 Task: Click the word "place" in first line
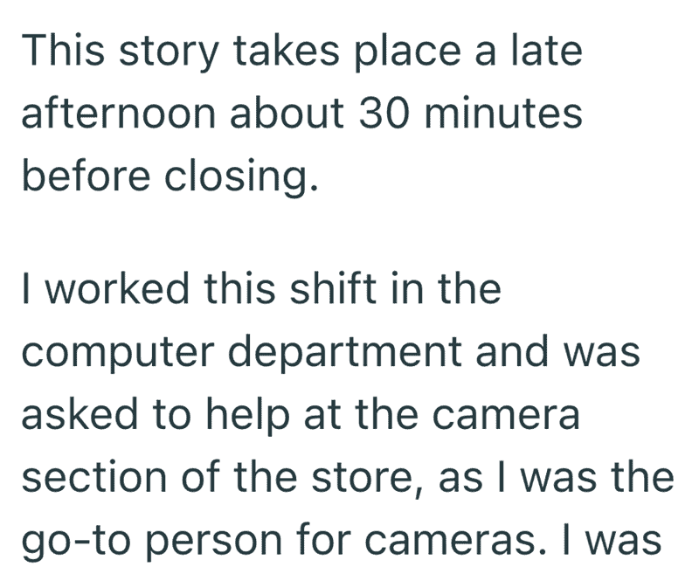[x=408, y=52]
